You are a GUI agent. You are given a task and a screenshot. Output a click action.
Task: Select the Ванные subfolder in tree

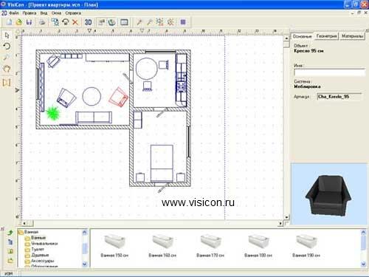point(35,238)
